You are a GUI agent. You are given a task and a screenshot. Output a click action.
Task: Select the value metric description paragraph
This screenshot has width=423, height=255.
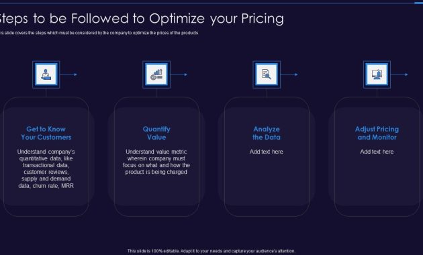click(x=156, y=162)
